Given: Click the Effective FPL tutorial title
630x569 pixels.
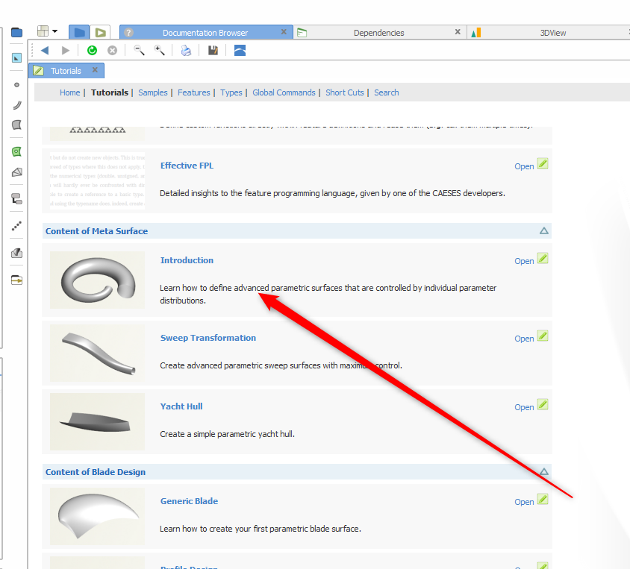Looking at the screenshot, I should point(187,166).
